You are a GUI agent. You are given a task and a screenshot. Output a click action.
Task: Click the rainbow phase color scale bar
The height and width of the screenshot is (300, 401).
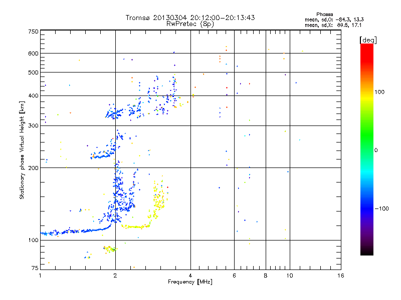367,149
